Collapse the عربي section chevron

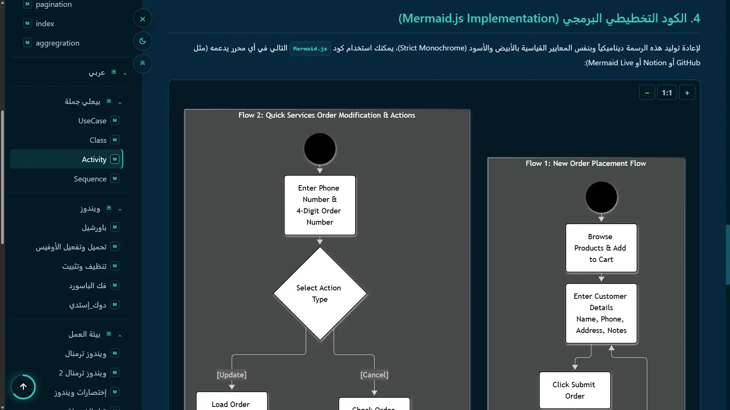(x=125, y=73)
